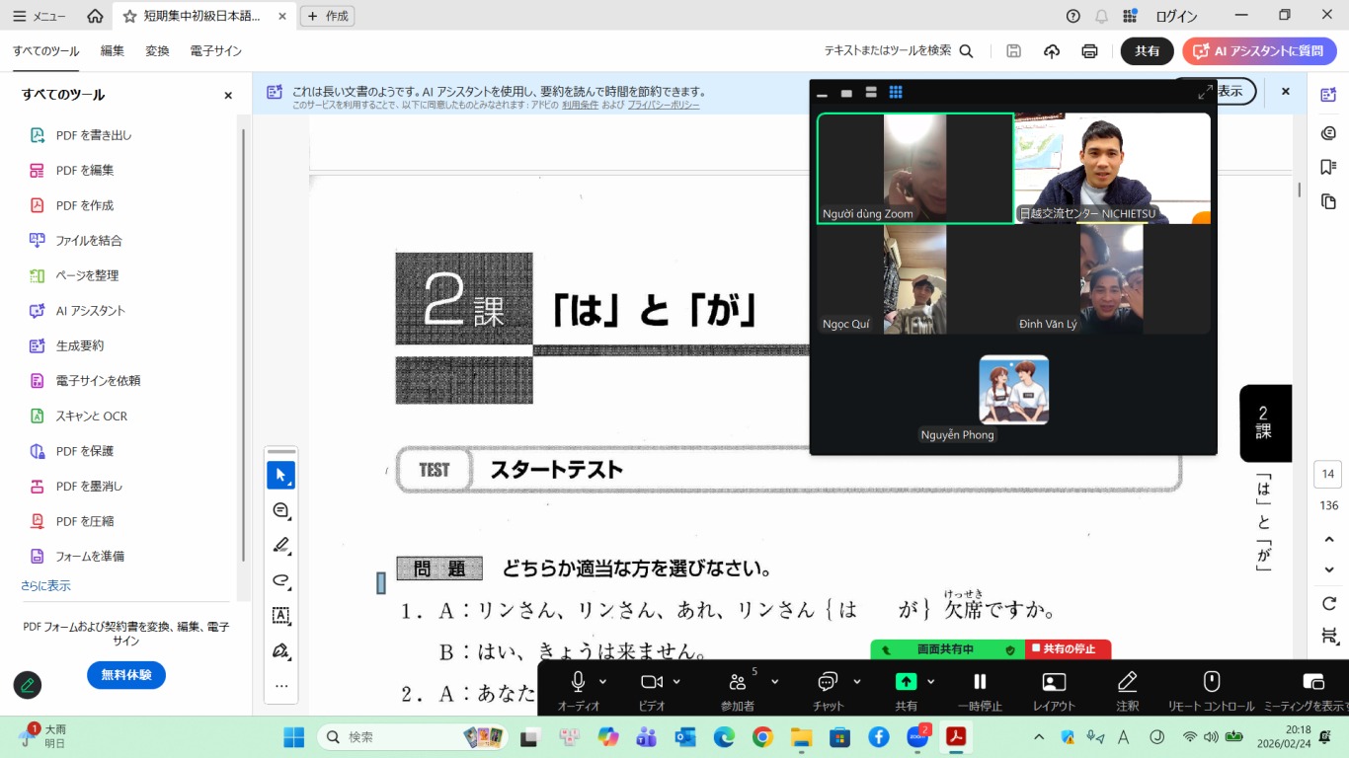Stop sharing with the red 共有の停止 button

[x=1068, y=649]
